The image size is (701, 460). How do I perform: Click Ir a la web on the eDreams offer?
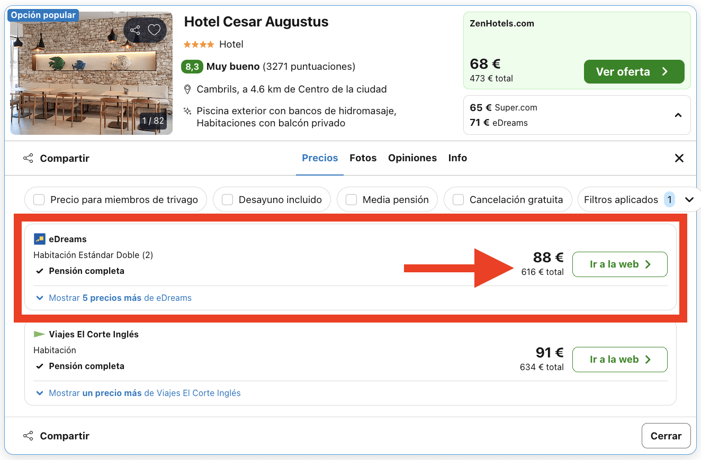point(619,264)
